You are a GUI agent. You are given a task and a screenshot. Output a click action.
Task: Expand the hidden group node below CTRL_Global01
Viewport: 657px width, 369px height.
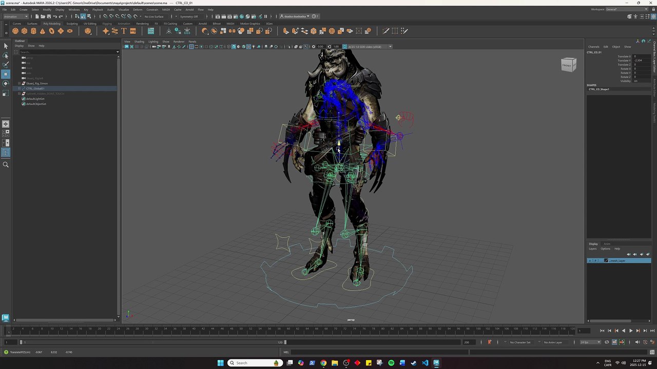19,94
